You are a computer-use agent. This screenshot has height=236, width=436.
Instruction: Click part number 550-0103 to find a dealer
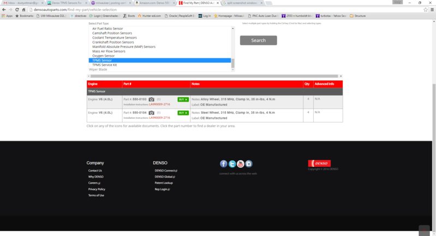click(139, 99)
